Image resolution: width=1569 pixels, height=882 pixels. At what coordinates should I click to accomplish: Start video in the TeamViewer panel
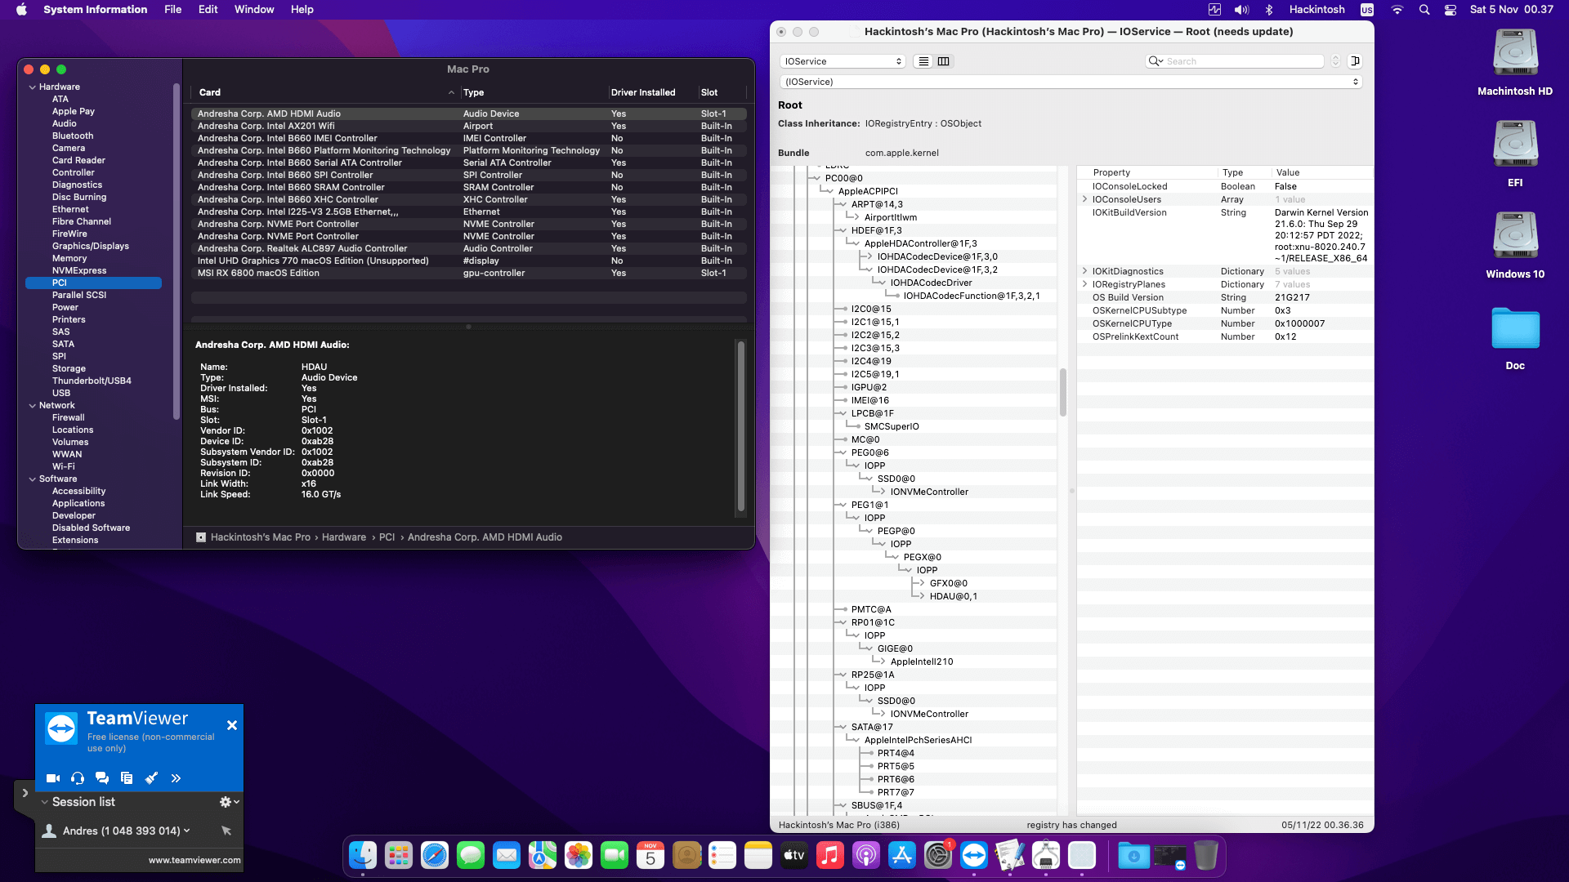coord(53,778)
